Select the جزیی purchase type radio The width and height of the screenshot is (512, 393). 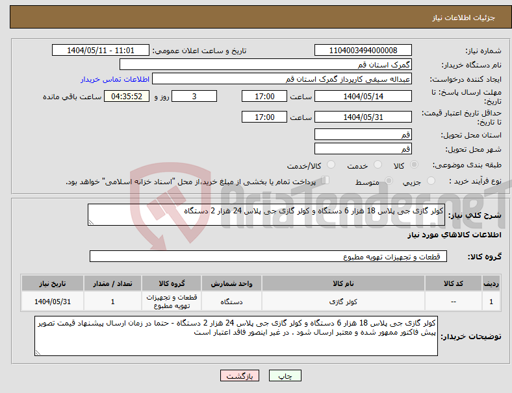(x=431, y=180)
